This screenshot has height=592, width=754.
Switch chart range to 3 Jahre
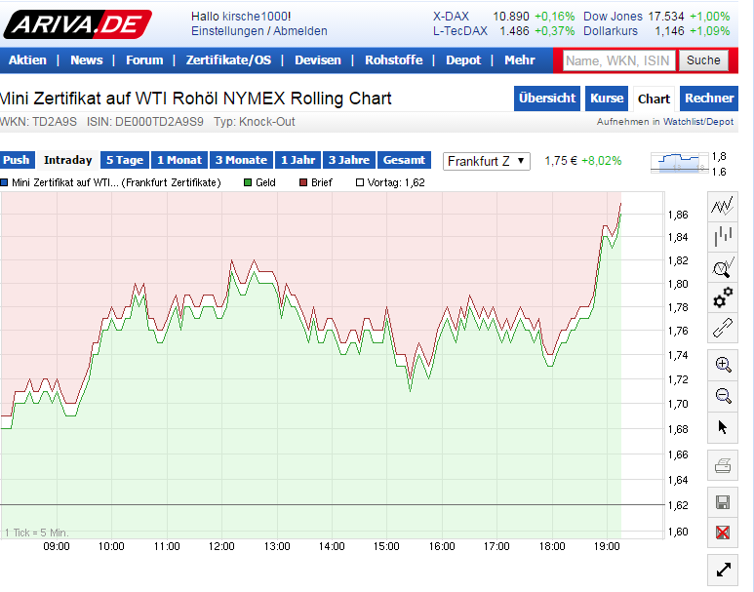[348, 160]
